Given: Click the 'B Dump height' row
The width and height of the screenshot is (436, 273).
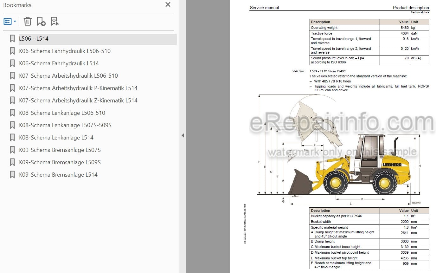Looking at the screenshot, I should click(369, 241).
